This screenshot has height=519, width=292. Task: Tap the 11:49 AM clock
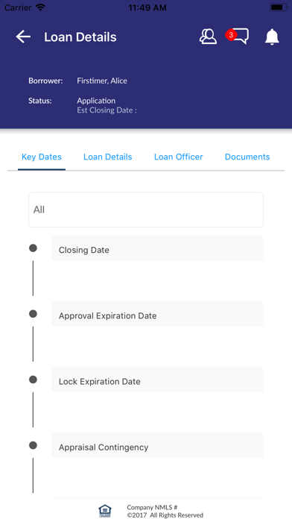tap(147, 7)
